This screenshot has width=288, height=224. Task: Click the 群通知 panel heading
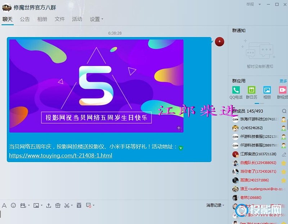click(x=239, y=31)
